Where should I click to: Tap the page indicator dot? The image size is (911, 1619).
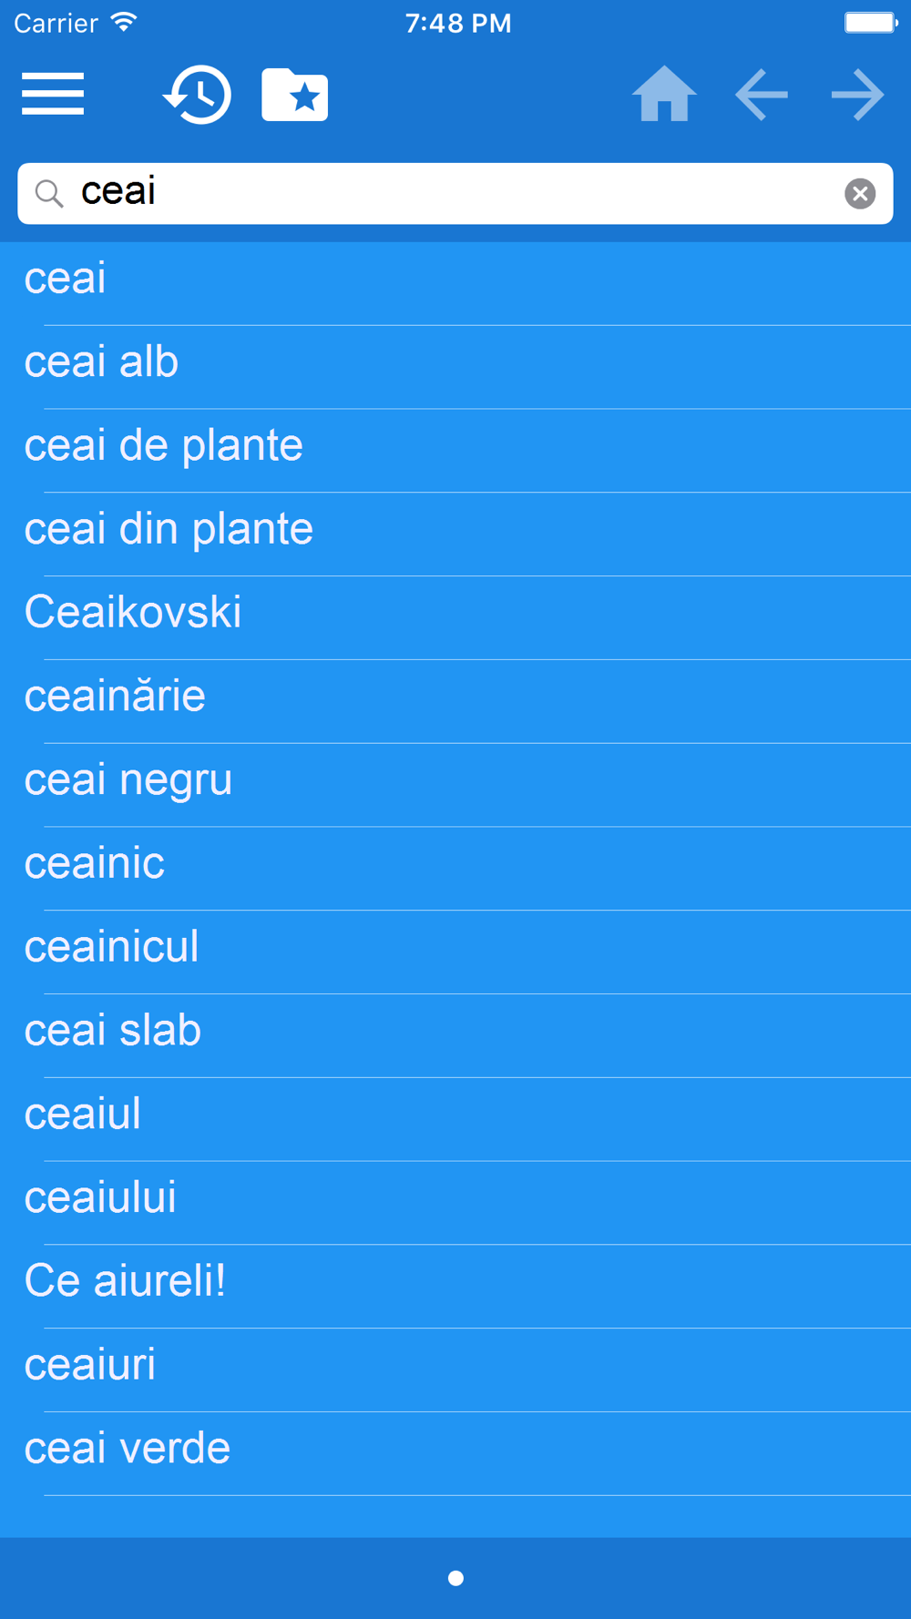[x=455, y=1578]
